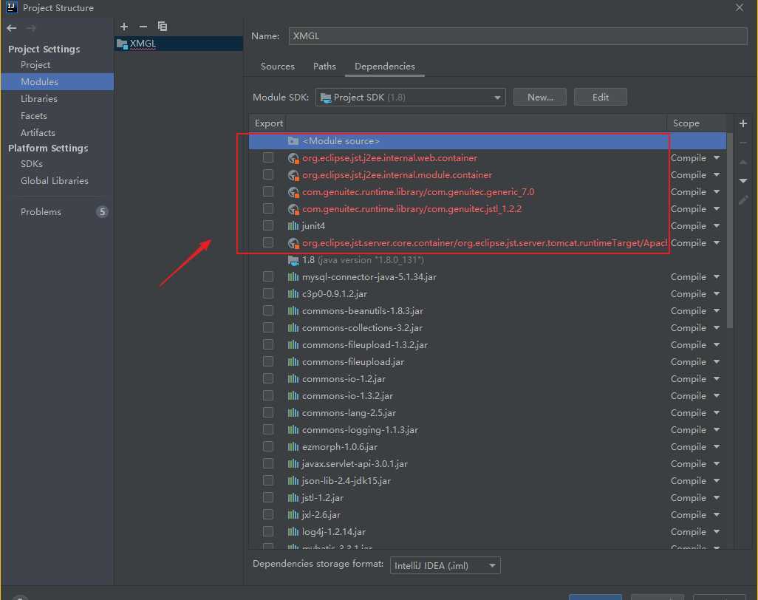Click the Problems count badge
Screen dimensions: 758x600
(x=102, y=212)
